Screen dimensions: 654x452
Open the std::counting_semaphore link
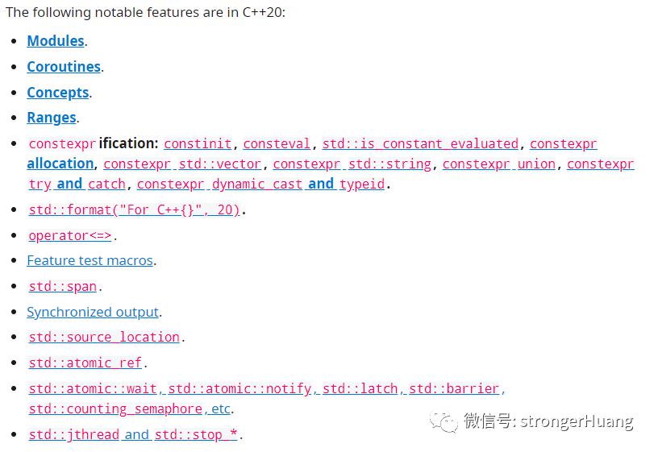(x=115, y=408)
